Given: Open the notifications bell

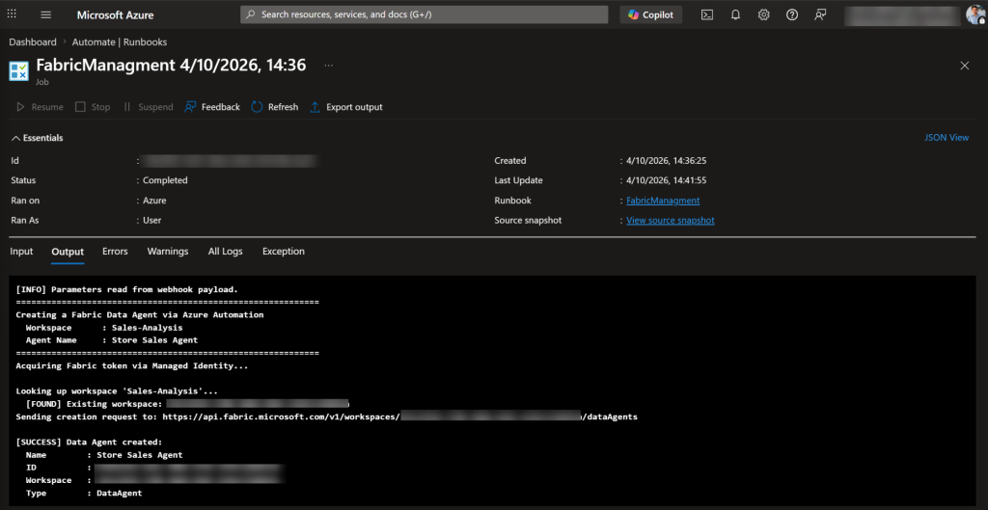Looking at the screenshot, I should point(735,15).
